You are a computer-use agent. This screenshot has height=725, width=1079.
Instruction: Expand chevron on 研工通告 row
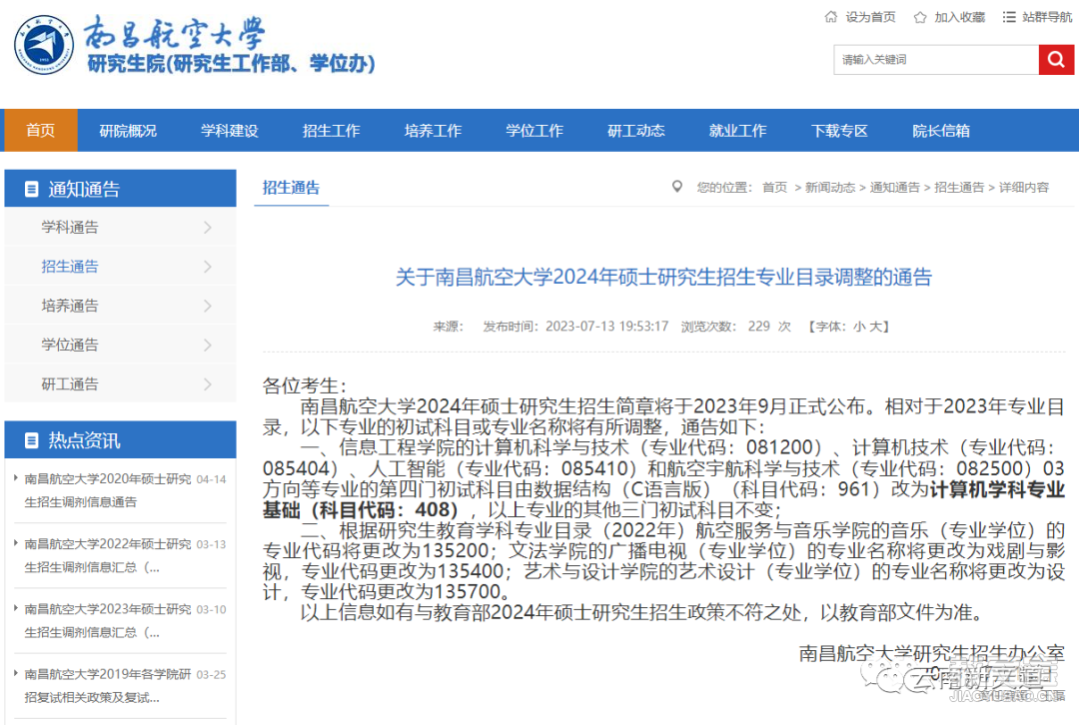tap(207, 384)
